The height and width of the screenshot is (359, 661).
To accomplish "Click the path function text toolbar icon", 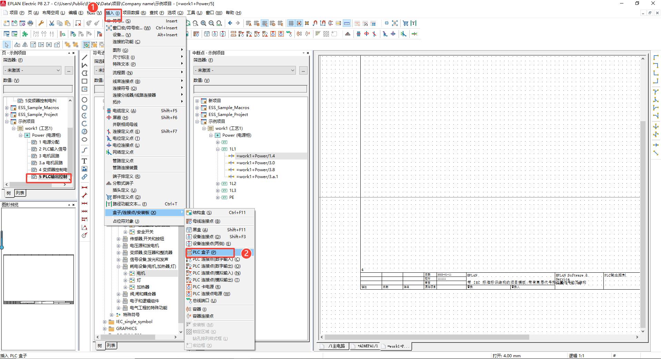I will [414, 23].
